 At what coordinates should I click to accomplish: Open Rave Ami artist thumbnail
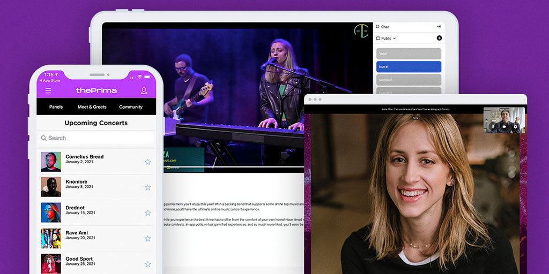[51, 238]
